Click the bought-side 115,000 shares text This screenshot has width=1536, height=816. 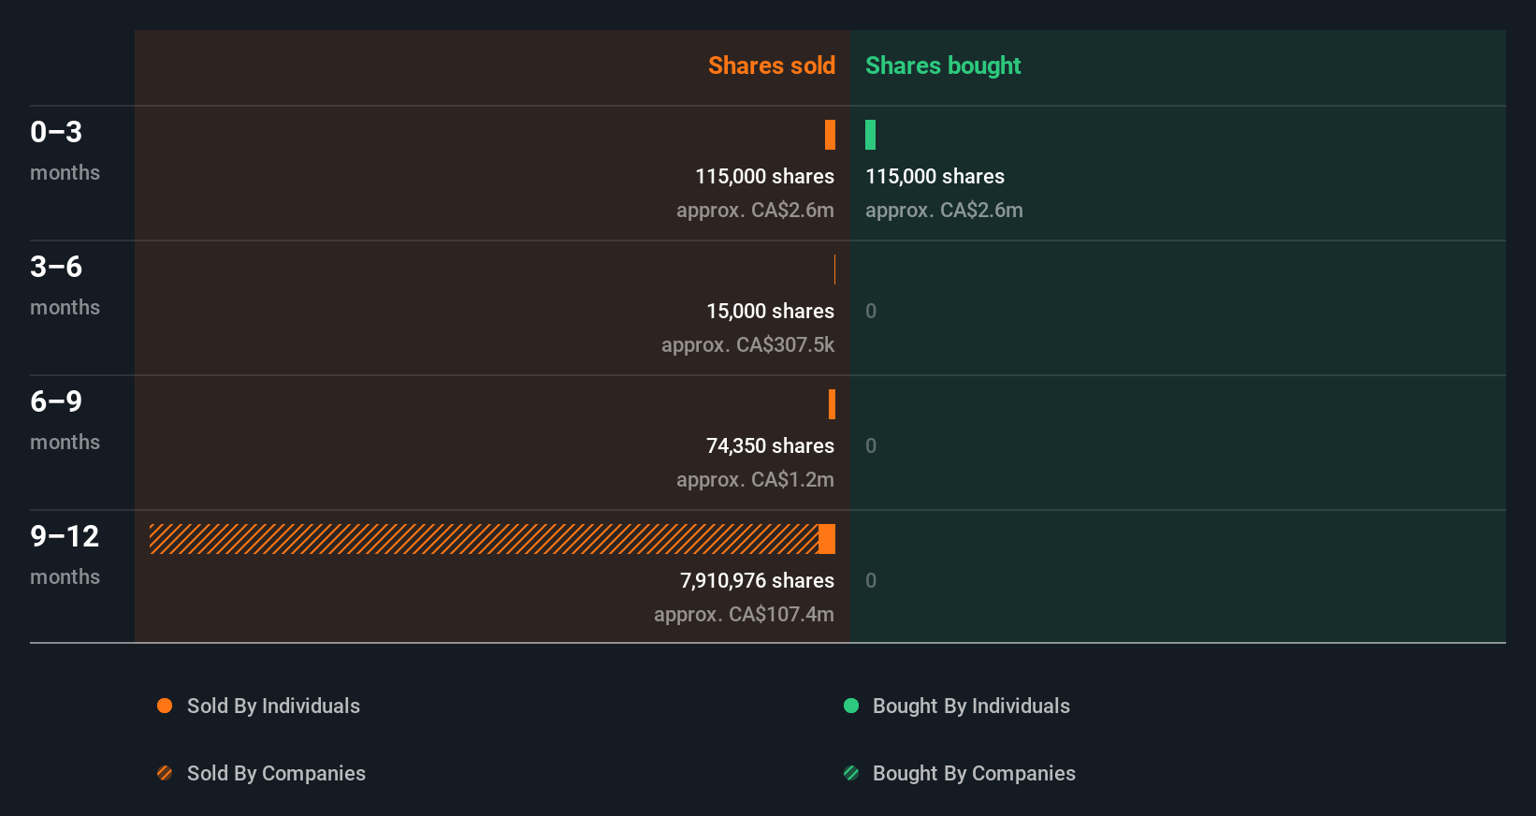pos(935,176)
